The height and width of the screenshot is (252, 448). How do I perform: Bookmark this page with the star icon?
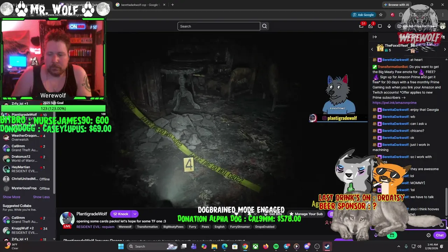(381, 15)
